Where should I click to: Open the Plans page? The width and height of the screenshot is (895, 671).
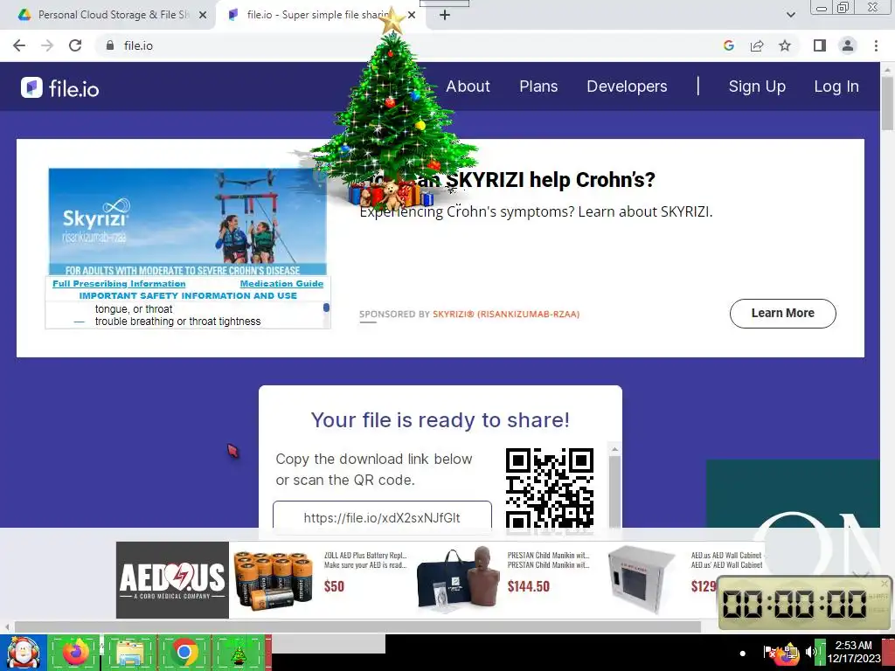(538, 86)
